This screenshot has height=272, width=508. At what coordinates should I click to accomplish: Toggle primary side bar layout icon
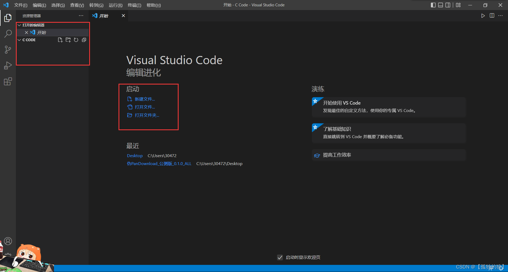coord(433,5)
